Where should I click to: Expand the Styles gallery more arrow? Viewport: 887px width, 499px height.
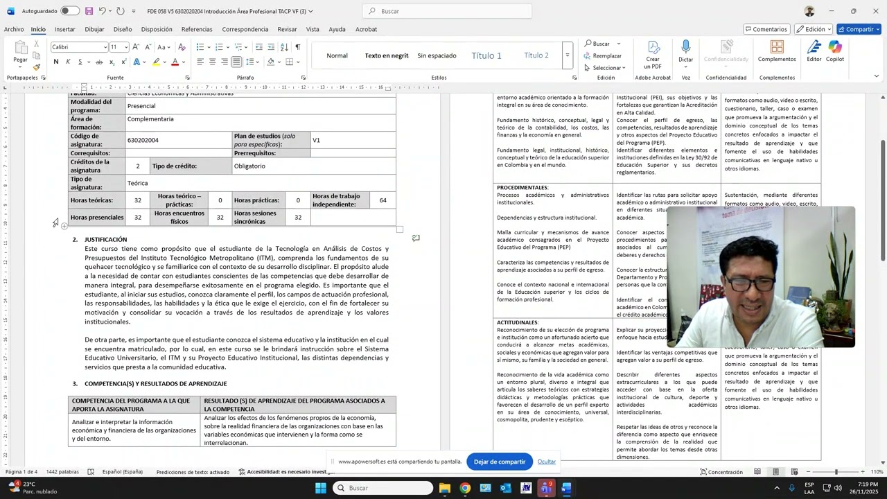(x=568, y=55)
